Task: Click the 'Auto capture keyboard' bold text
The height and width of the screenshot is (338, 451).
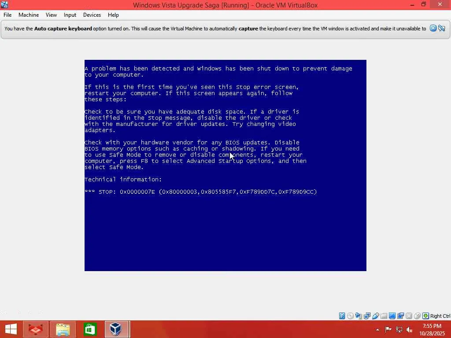Action: pos(63,29)
